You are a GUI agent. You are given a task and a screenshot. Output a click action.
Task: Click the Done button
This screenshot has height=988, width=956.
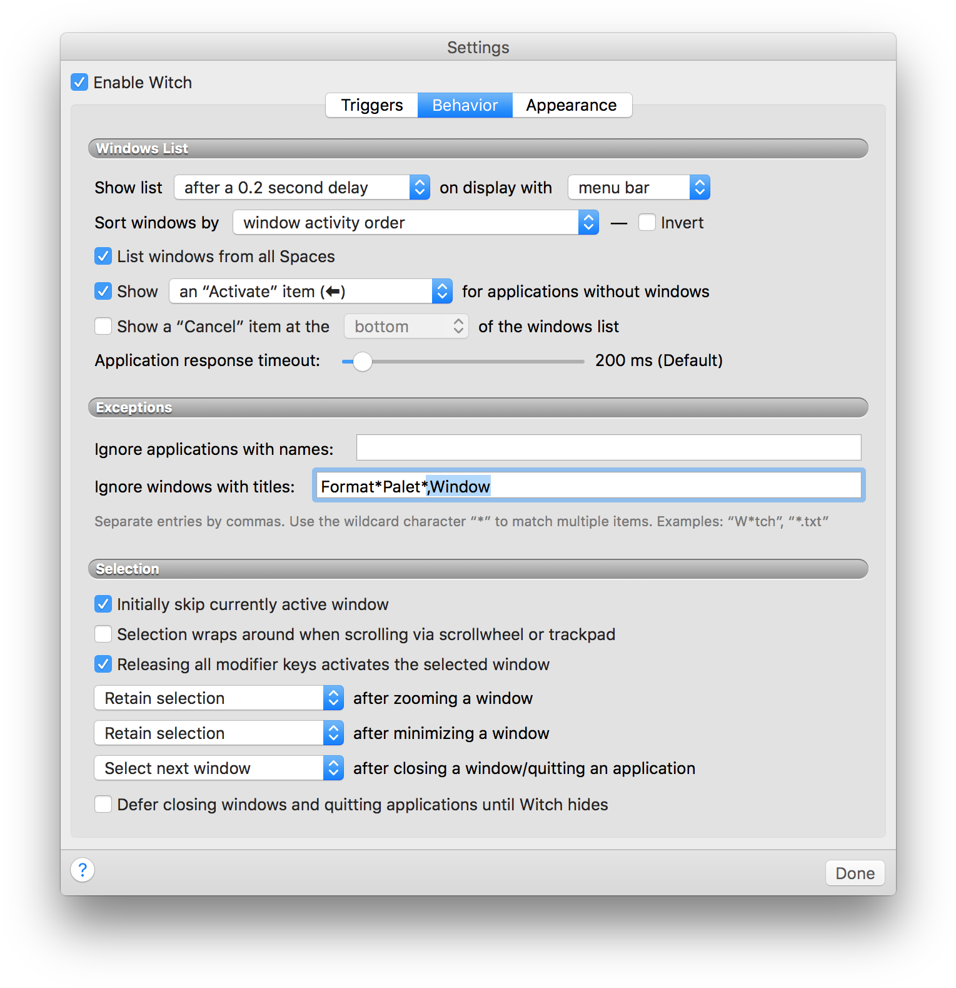point(855,873)
